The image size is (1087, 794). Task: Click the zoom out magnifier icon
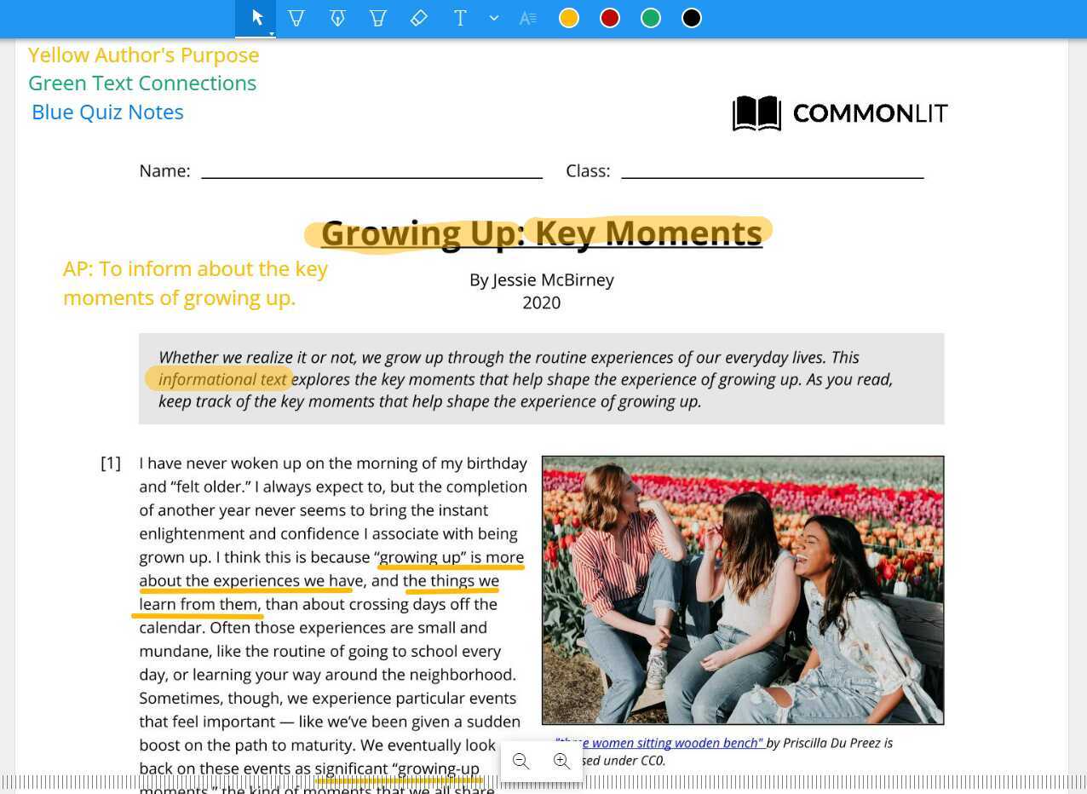coord(520,761)
